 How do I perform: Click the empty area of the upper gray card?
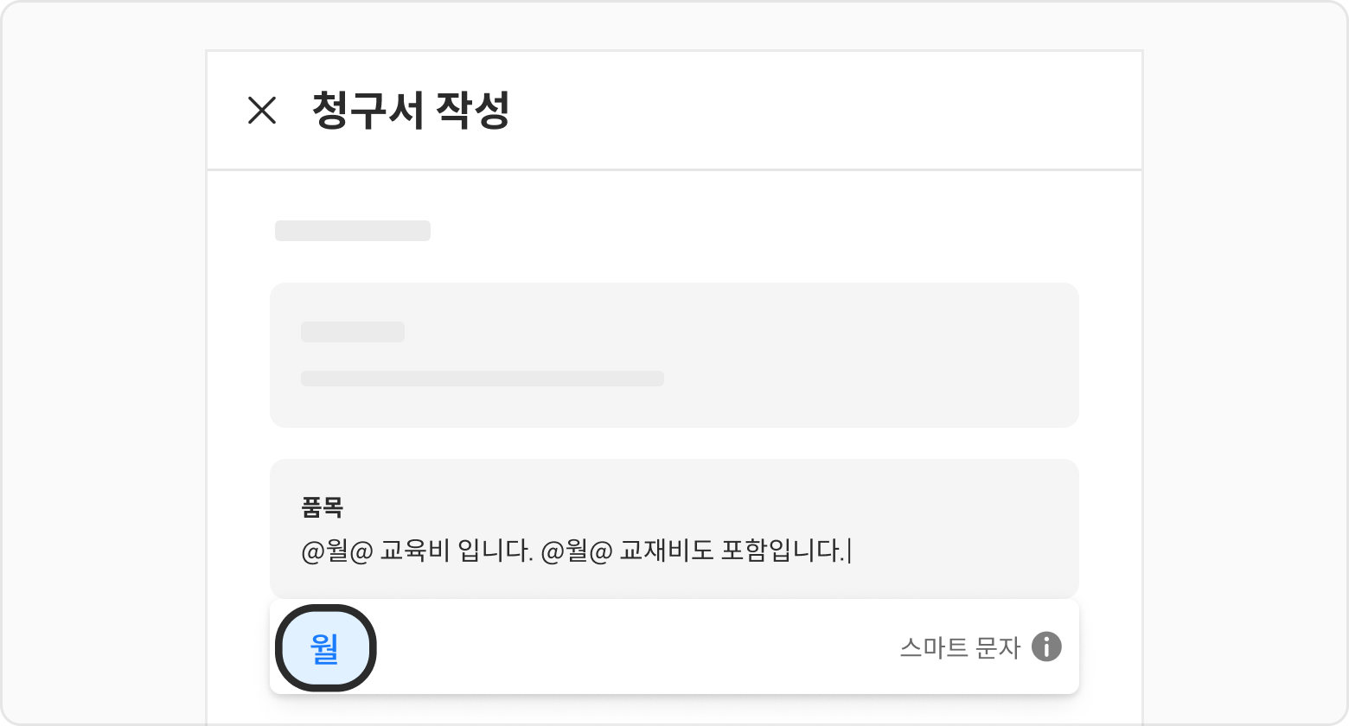pos(865,354)
